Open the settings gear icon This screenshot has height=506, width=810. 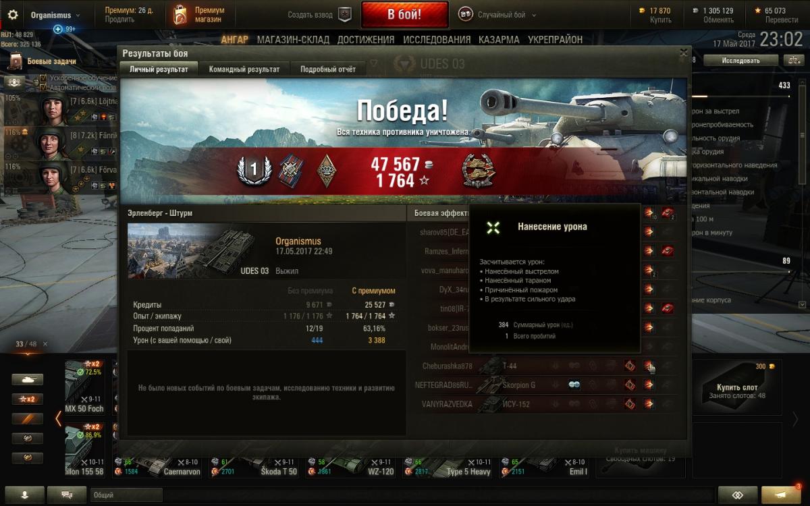coord(12,15)
